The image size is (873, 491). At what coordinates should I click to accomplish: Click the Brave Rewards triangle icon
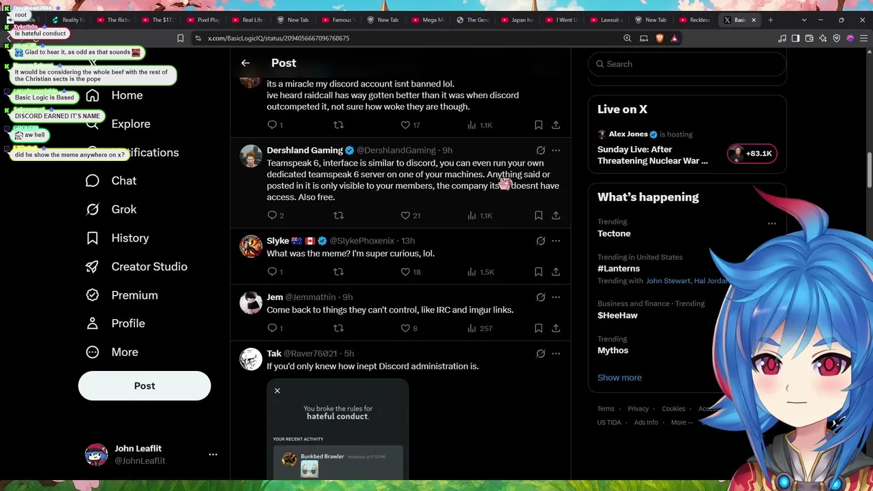[x=674, y=38]
